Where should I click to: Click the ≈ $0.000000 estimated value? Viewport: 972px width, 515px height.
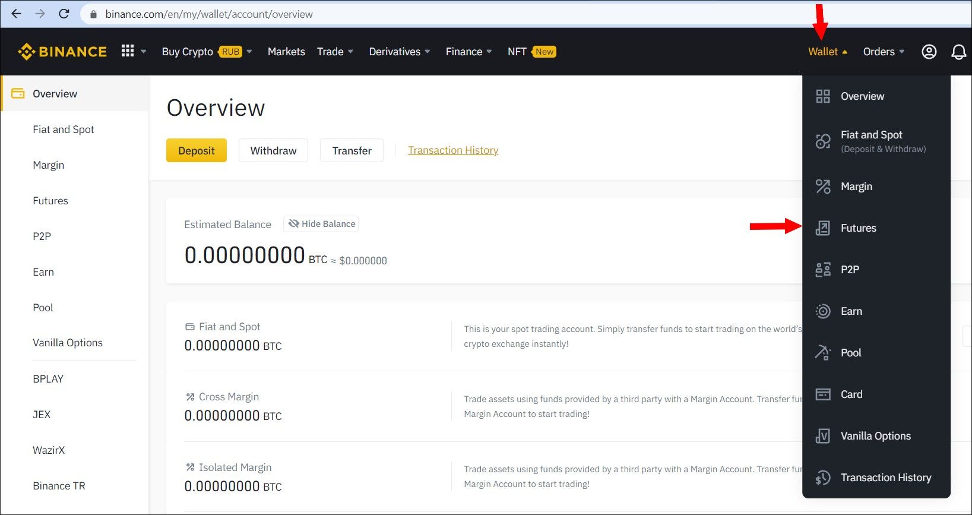(x=359, y=261)
